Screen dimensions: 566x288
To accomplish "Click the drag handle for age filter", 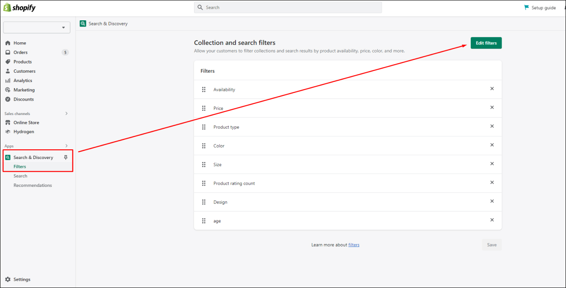I will 204,221.
